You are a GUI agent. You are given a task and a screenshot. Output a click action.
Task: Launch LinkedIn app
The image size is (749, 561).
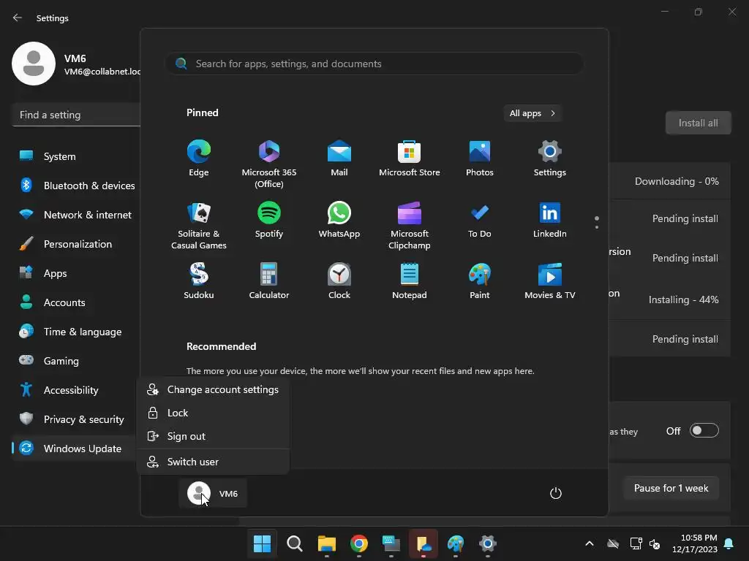pyautogui.click(x=550, y=220)
